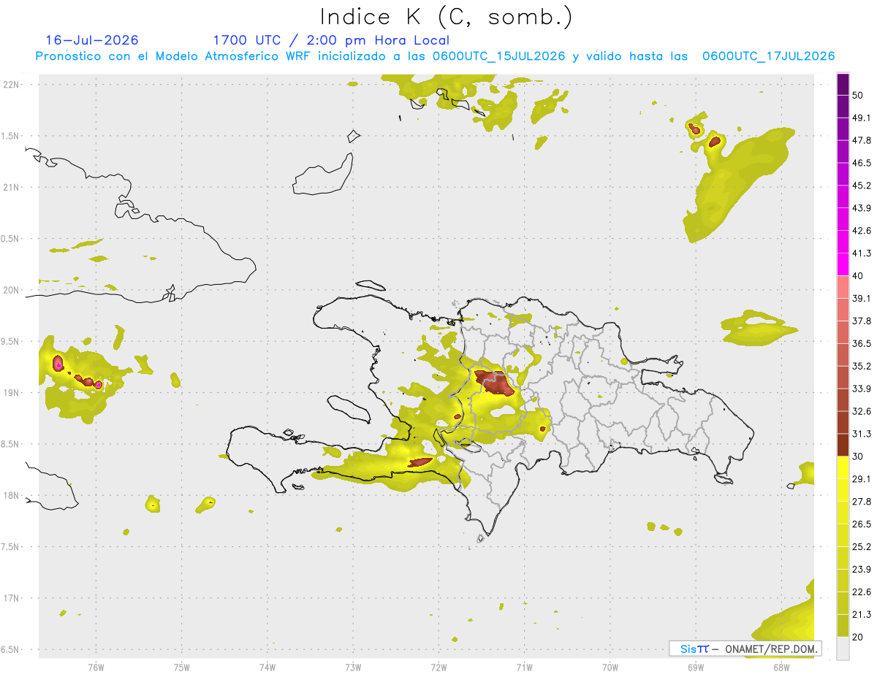Select the date label "16-Jul-2026"
877x677 pixels.
pos(92,40)
